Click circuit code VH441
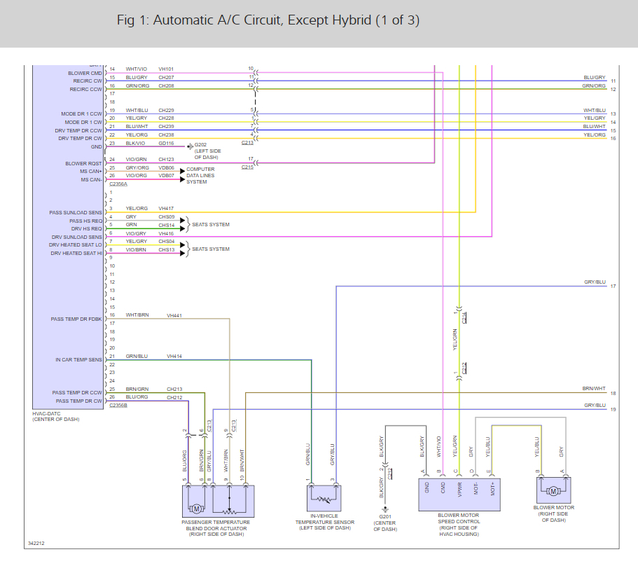Viewport: 638px width, 566px height. [174, 315]
